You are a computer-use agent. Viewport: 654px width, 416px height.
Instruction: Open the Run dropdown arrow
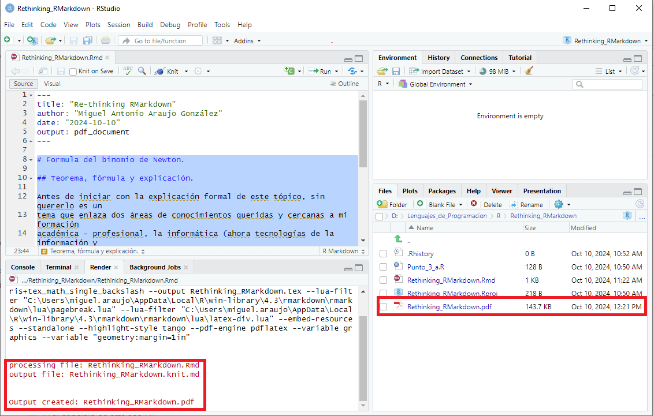pos(337,71)
